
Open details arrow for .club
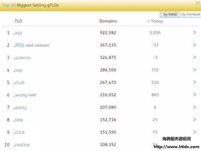click(195, 82)
